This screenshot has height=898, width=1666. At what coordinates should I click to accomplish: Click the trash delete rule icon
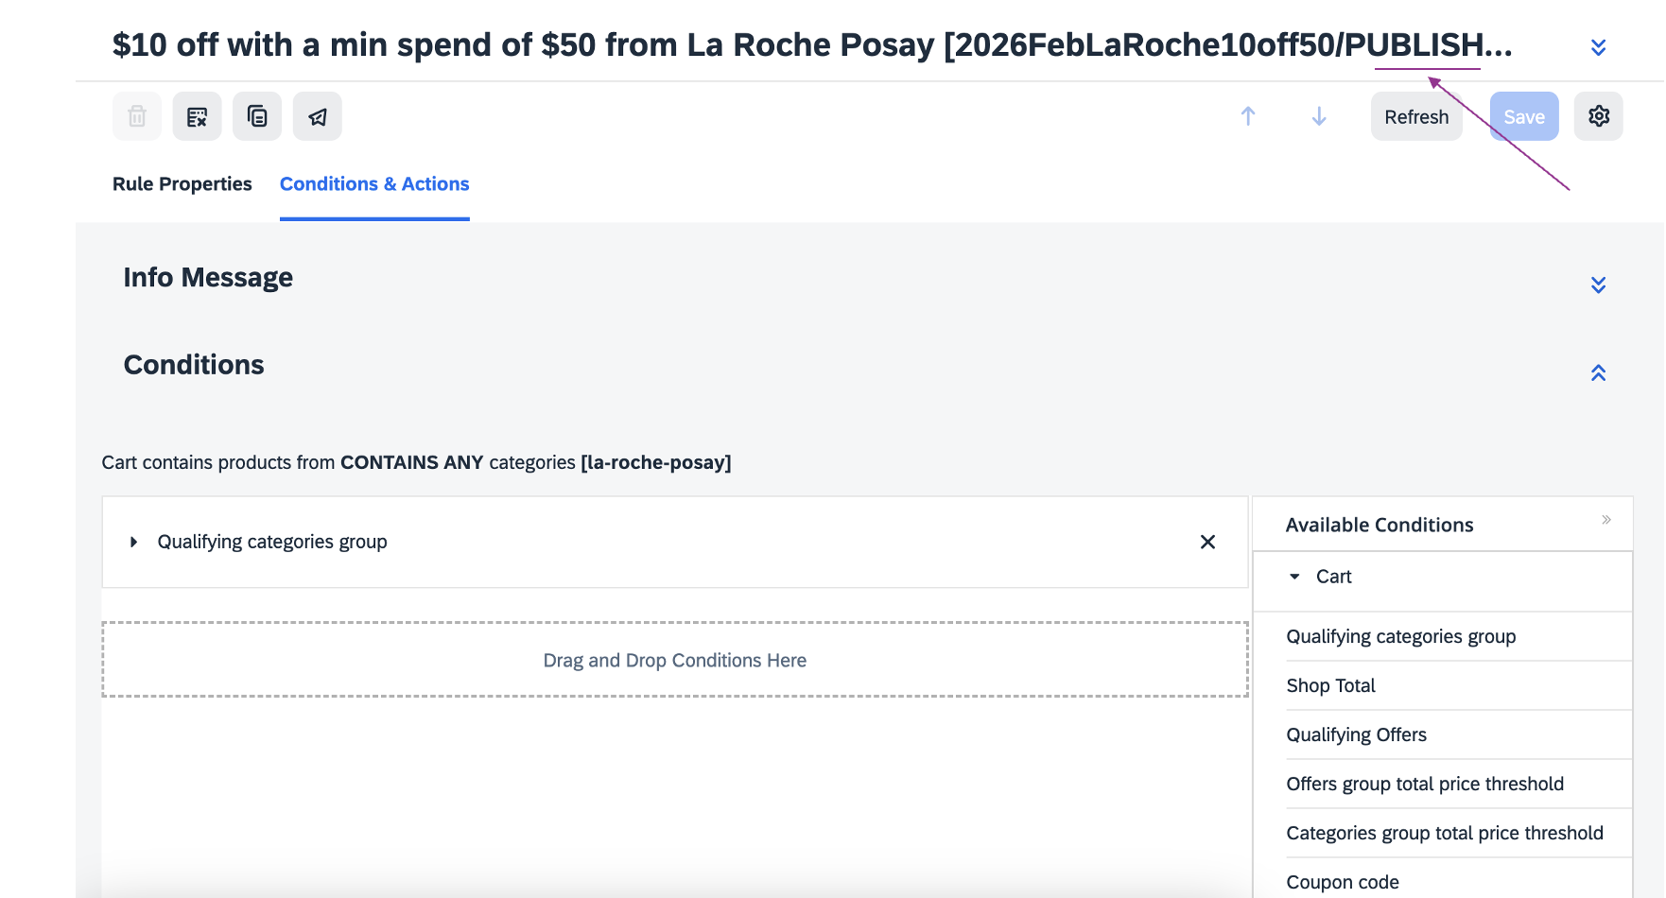pos(137,116)
